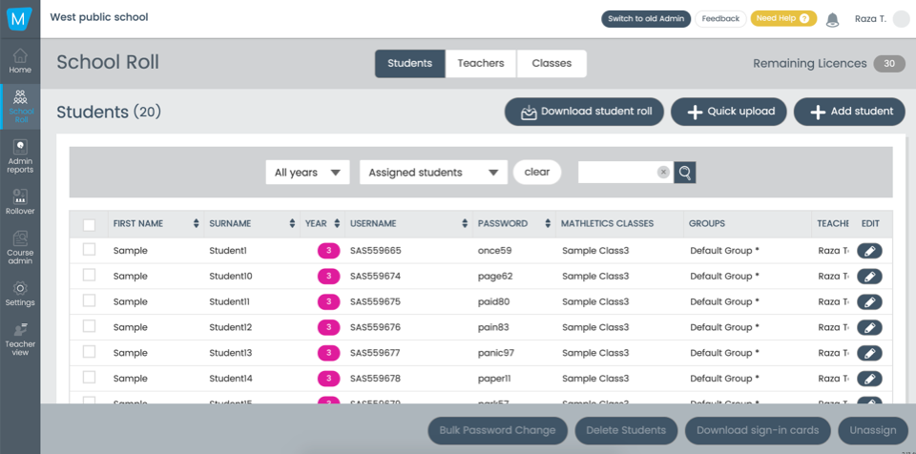Open Settings gear in sidebar
Screen dimensions: 916x454
(20, 293)
